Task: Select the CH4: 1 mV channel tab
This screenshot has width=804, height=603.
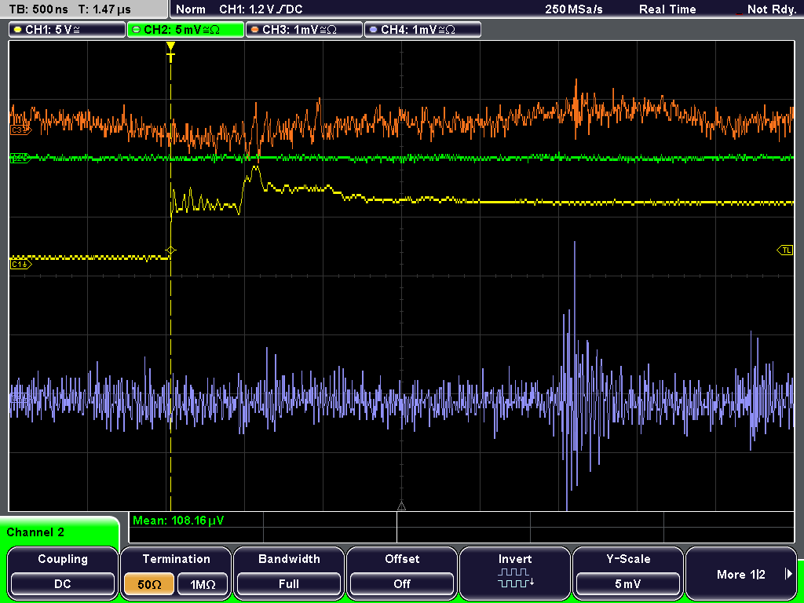Action: tap(422, 30)
